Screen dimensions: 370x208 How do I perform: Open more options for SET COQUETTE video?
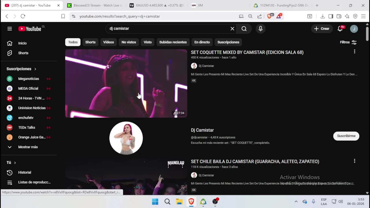tap(354, 51)
